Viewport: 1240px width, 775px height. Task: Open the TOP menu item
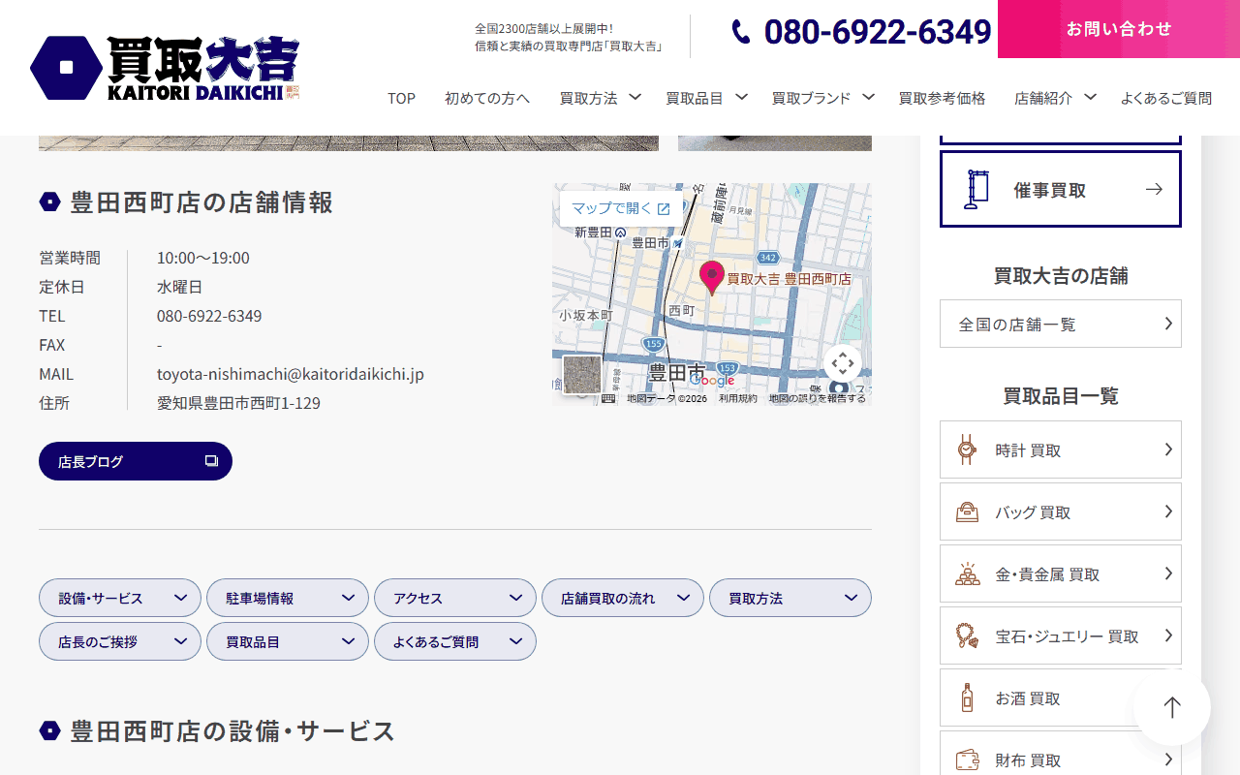point(401,98)
